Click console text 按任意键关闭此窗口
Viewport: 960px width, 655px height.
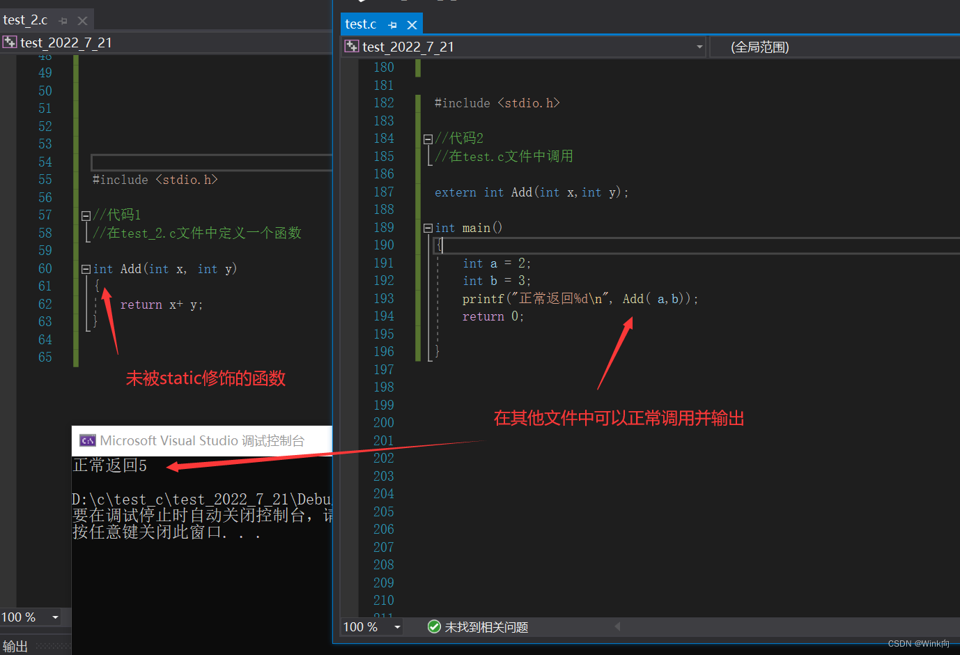167,532
